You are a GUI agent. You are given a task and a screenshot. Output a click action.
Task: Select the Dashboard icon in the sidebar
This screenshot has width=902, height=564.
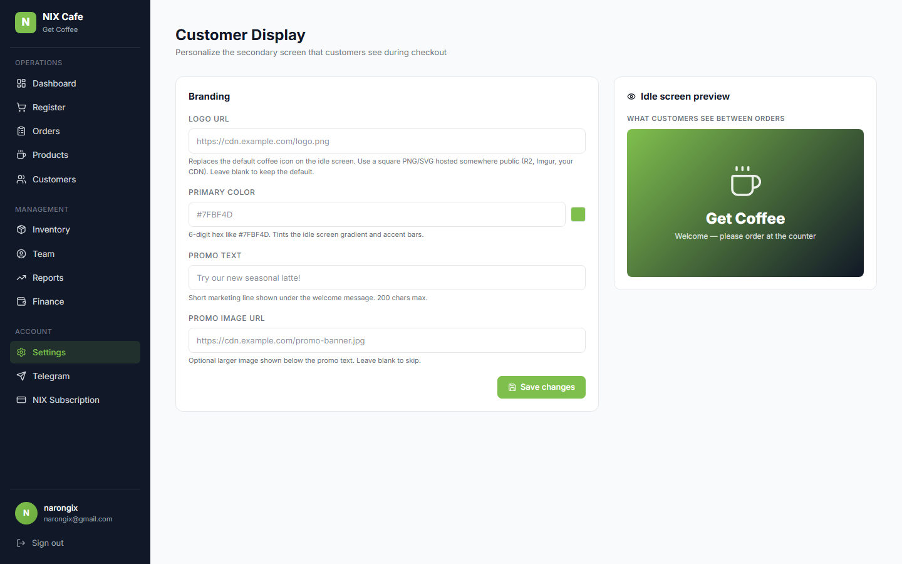(x=21, y=83)
